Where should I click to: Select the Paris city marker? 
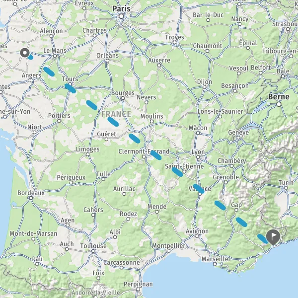121,16
